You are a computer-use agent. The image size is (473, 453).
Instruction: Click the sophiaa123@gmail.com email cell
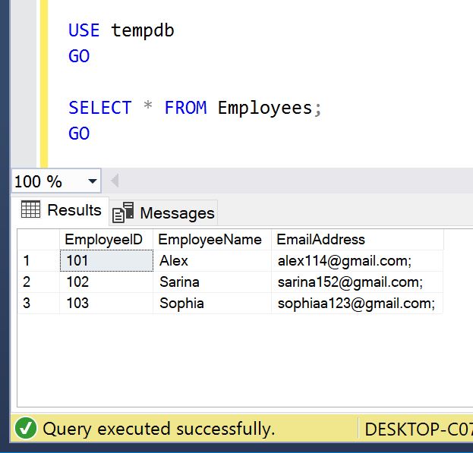[x=355, y=304]
